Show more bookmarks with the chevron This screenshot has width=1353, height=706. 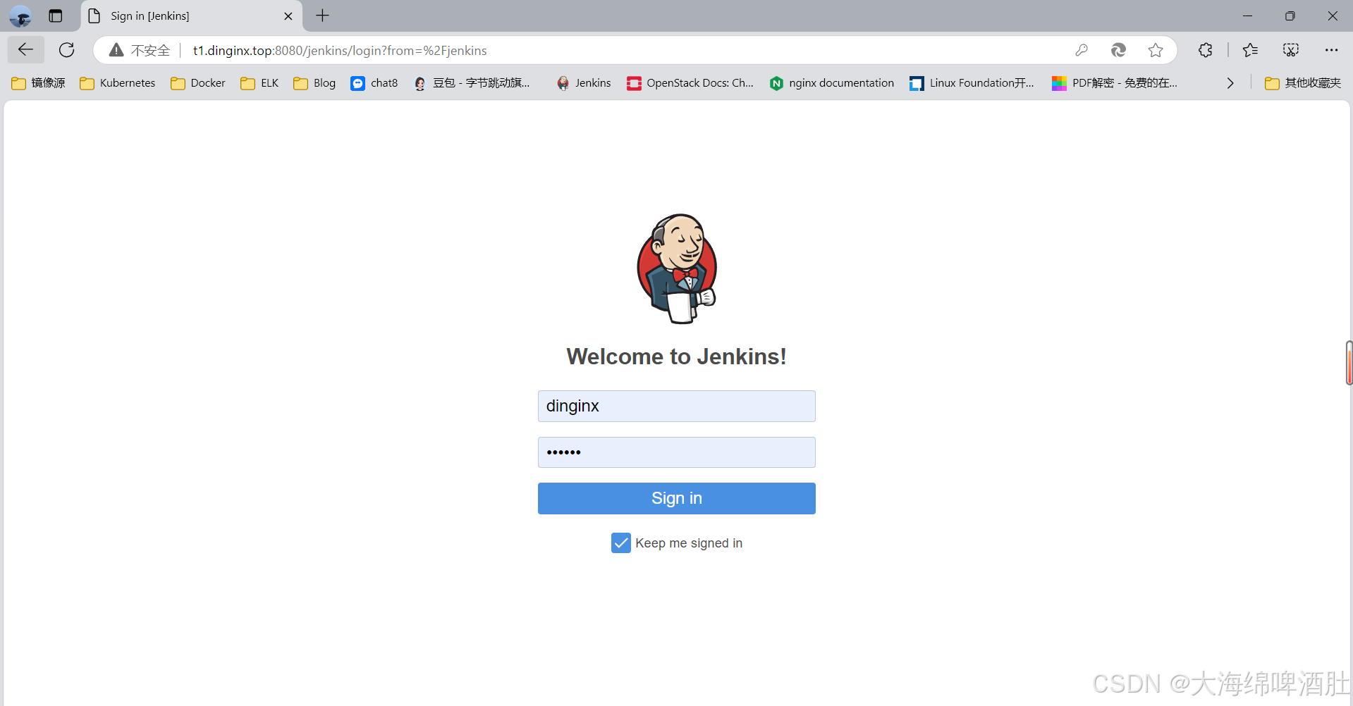tap(1230, 83)
